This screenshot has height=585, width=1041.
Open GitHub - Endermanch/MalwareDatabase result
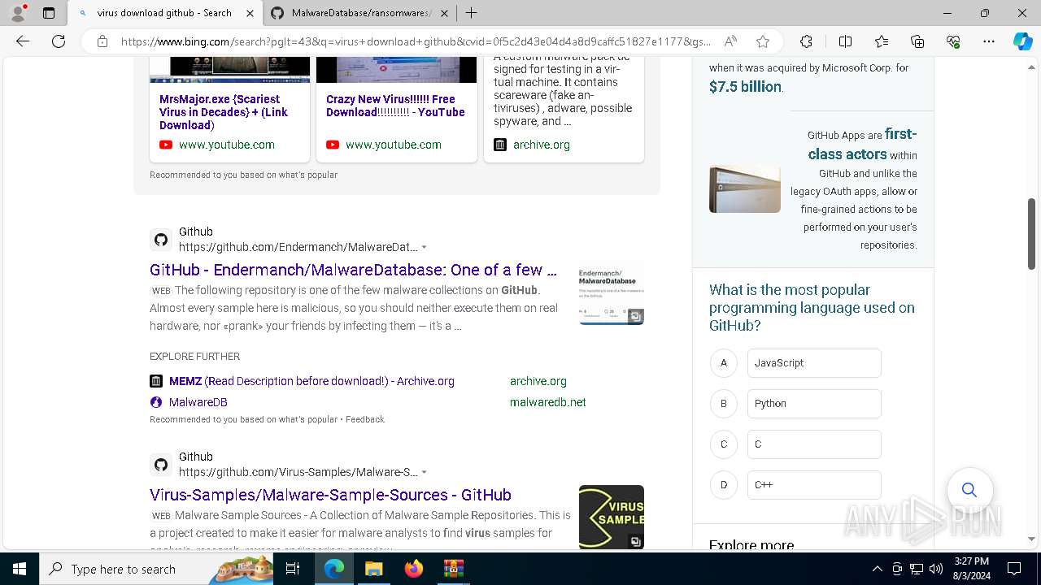click(x=353, y=270)
